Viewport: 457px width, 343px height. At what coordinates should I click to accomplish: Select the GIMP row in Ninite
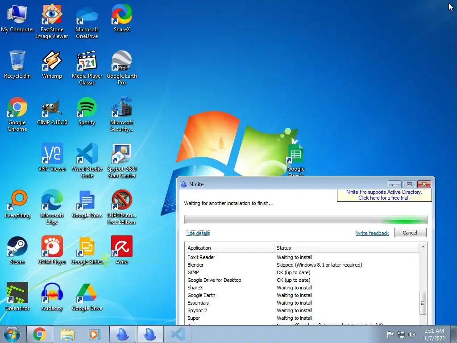click(x=302, y=272)
